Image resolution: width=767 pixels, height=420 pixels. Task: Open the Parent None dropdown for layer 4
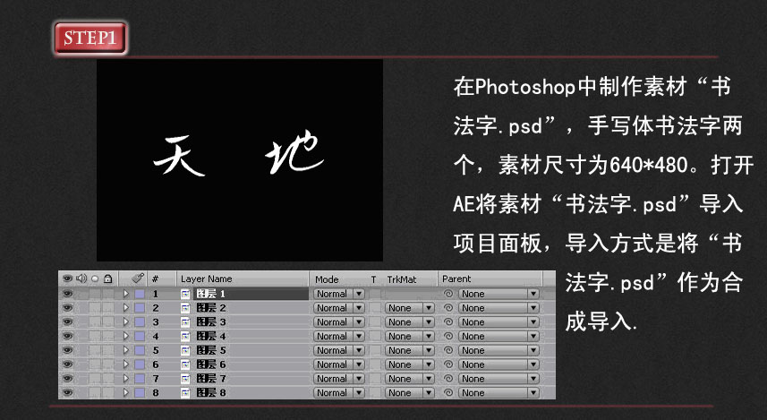pyautogui.click(x=499, y=337)
